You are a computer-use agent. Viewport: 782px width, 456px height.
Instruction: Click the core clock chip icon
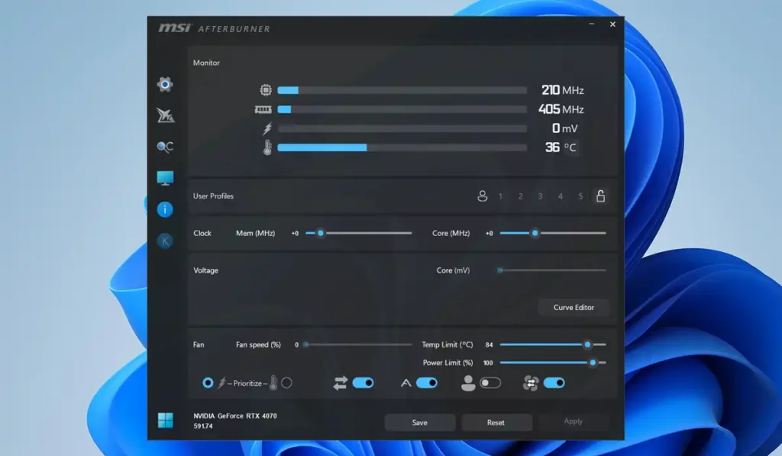[x=267, y=89]
